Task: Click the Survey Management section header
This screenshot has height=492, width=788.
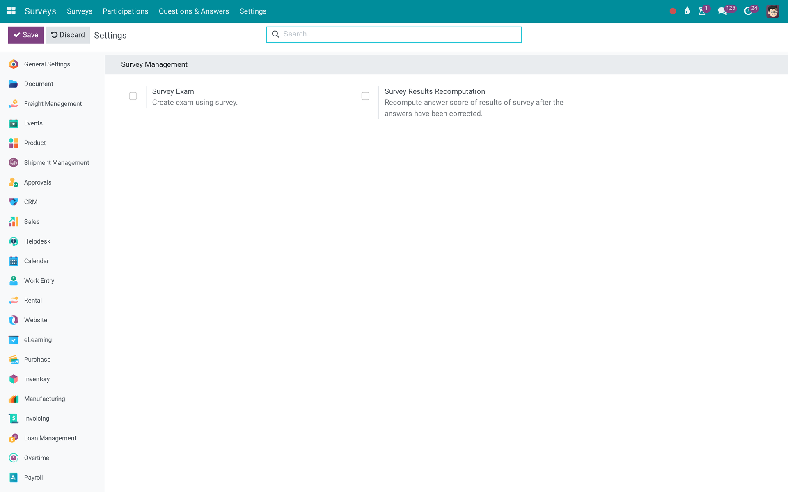Action: 154,64
